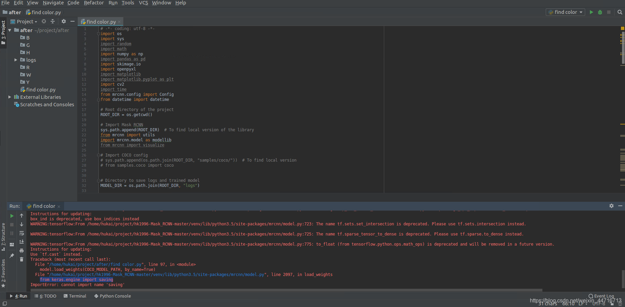Viewport: 625px width, 307px height.
Task: Click the locate/scroll-from-source target icon in Project panel
Action: pyautogui.click(x=44, y=21)
